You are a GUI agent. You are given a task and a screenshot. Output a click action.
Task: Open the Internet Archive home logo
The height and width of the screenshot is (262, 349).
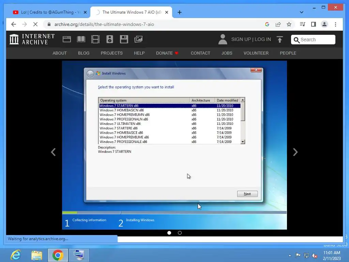point(32,39)
